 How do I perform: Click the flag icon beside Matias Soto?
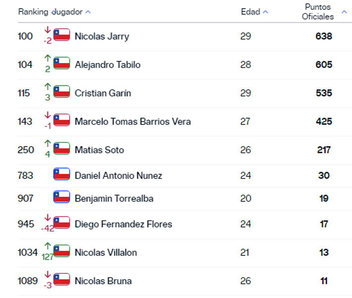click(61, 148)
